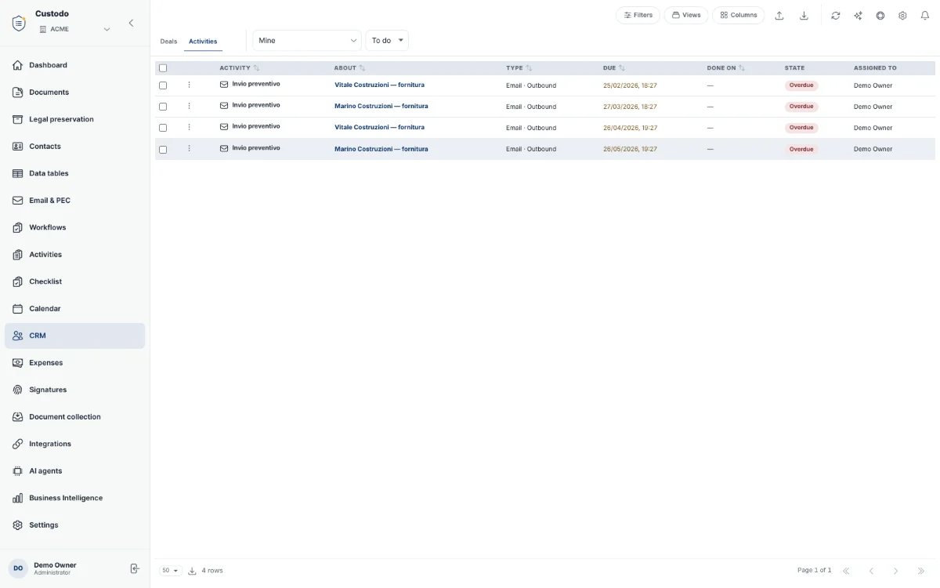940x588 pixels.
Task: Open Integrations section
Action: pyautogui.click(x=74, y=444)
